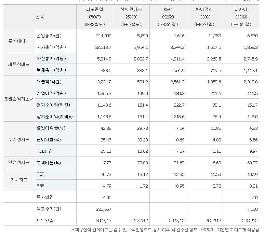Select the 영업이익(억원) row label
The image size is (265, 233).
coord(51,93)
